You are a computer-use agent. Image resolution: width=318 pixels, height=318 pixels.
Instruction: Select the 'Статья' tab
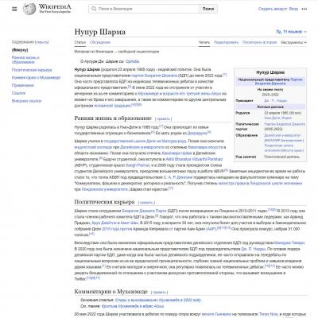pos(80,42)
